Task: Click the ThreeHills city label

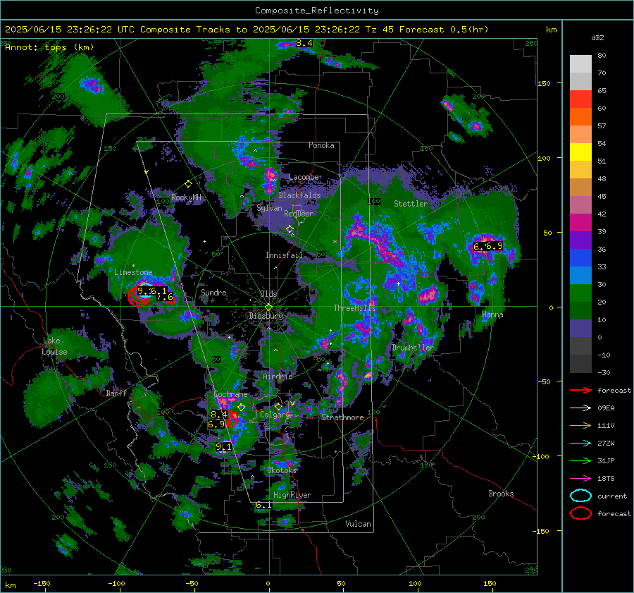Action: tap(354, 308)
